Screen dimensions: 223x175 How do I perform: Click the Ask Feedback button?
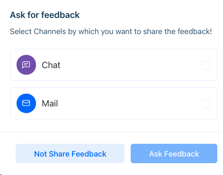coord(174,153)
